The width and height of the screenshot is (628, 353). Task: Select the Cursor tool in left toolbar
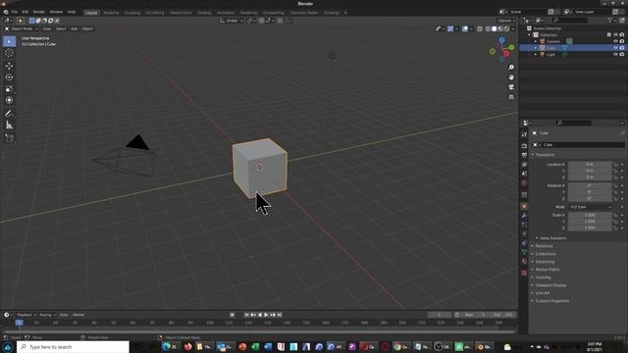(9, 53)
